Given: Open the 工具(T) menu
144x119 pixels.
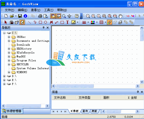Looking at the screenshot, I should pos(49,10).
